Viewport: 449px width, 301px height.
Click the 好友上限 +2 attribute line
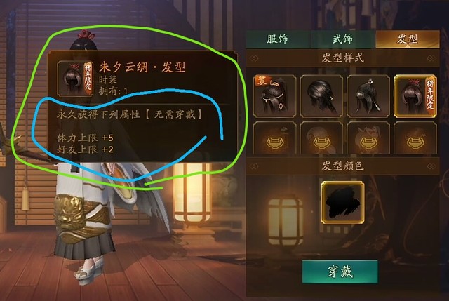(x=85, y=149)
